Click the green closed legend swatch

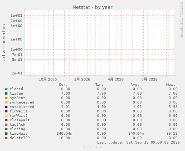6,89
